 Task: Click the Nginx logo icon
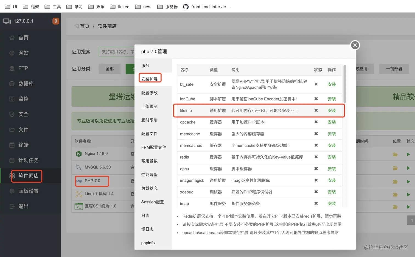[79, 154]
